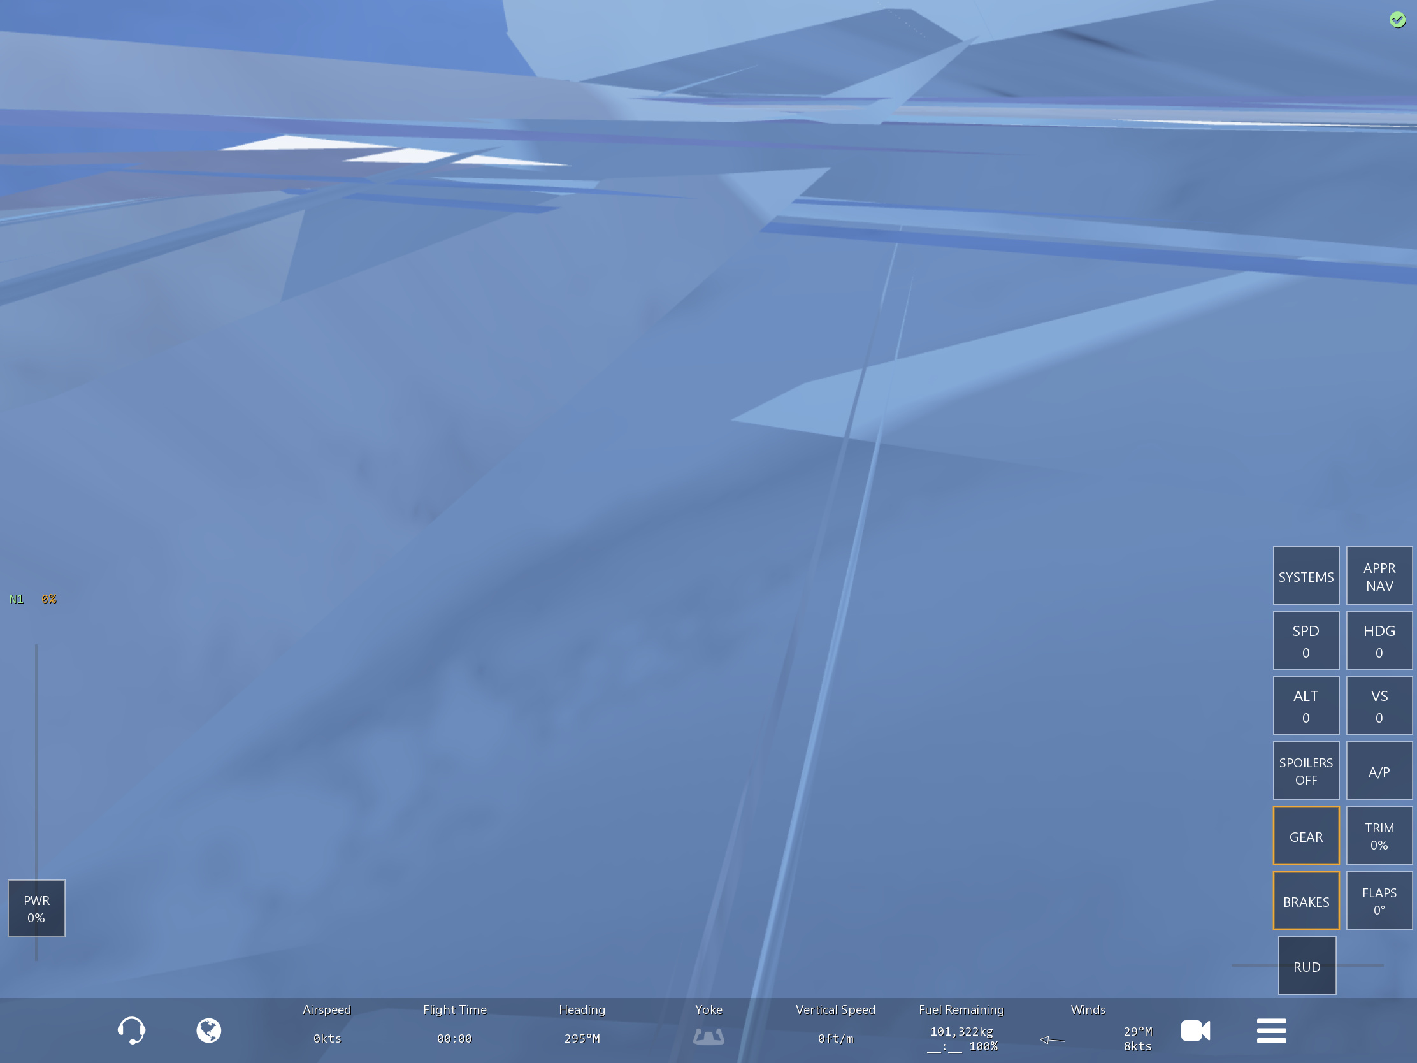Toggle SPOILERS OFF setting

[1306, 771]
